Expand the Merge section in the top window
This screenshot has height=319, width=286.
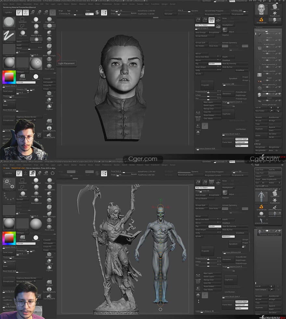click(258, 144)
